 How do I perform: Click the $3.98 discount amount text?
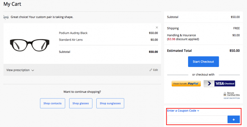[171, 39]
